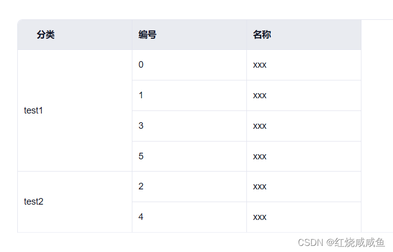Click the cell with number 2
Screen dimensions: 393x252
141,187
